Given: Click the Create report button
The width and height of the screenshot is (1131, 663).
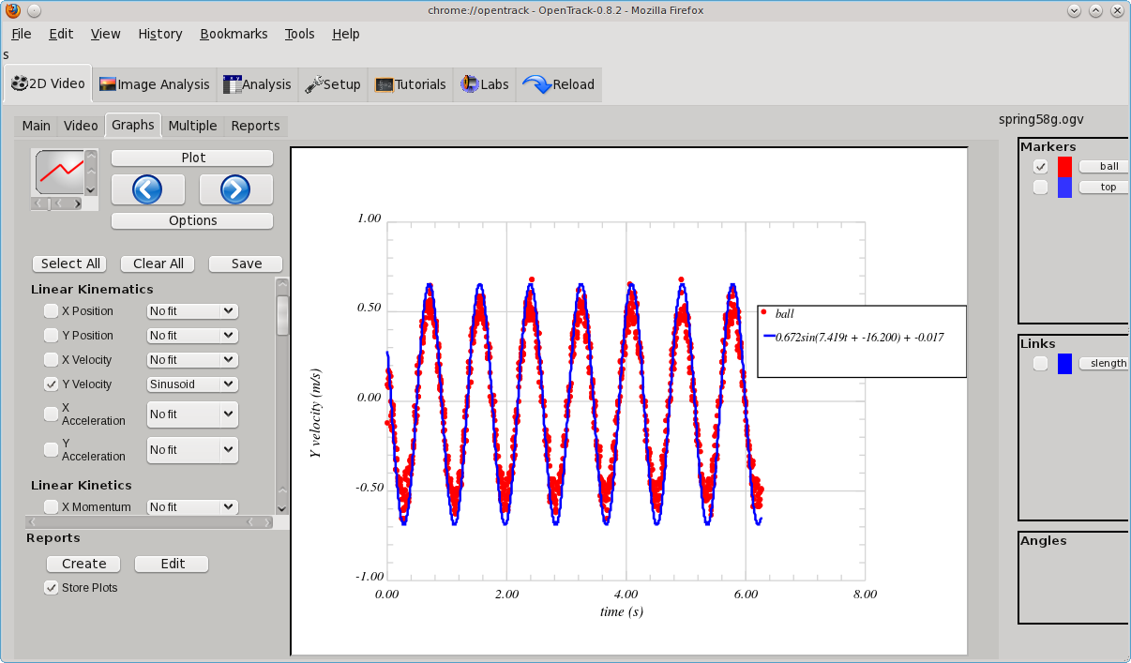Looking at the screenshot, I should tap(83, 564).
